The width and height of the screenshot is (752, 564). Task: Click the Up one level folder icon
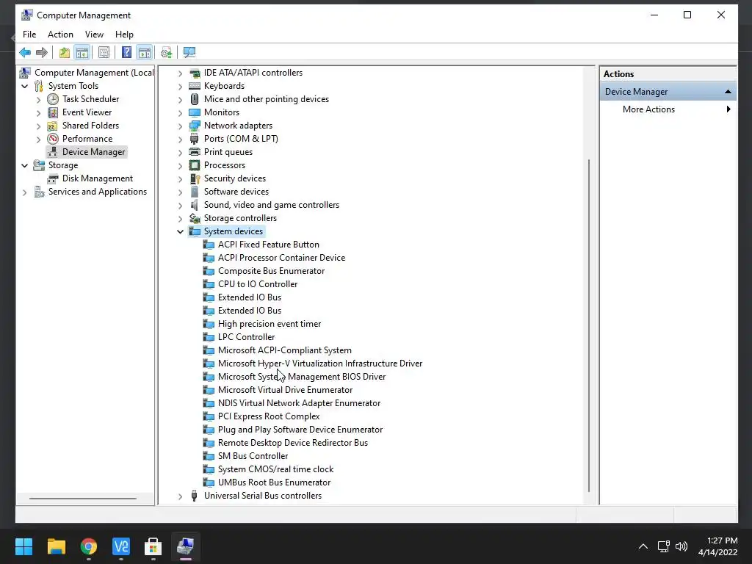pos(65,52)
